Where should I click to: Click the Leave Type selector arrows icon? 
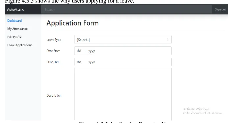(x=168, y=40)
